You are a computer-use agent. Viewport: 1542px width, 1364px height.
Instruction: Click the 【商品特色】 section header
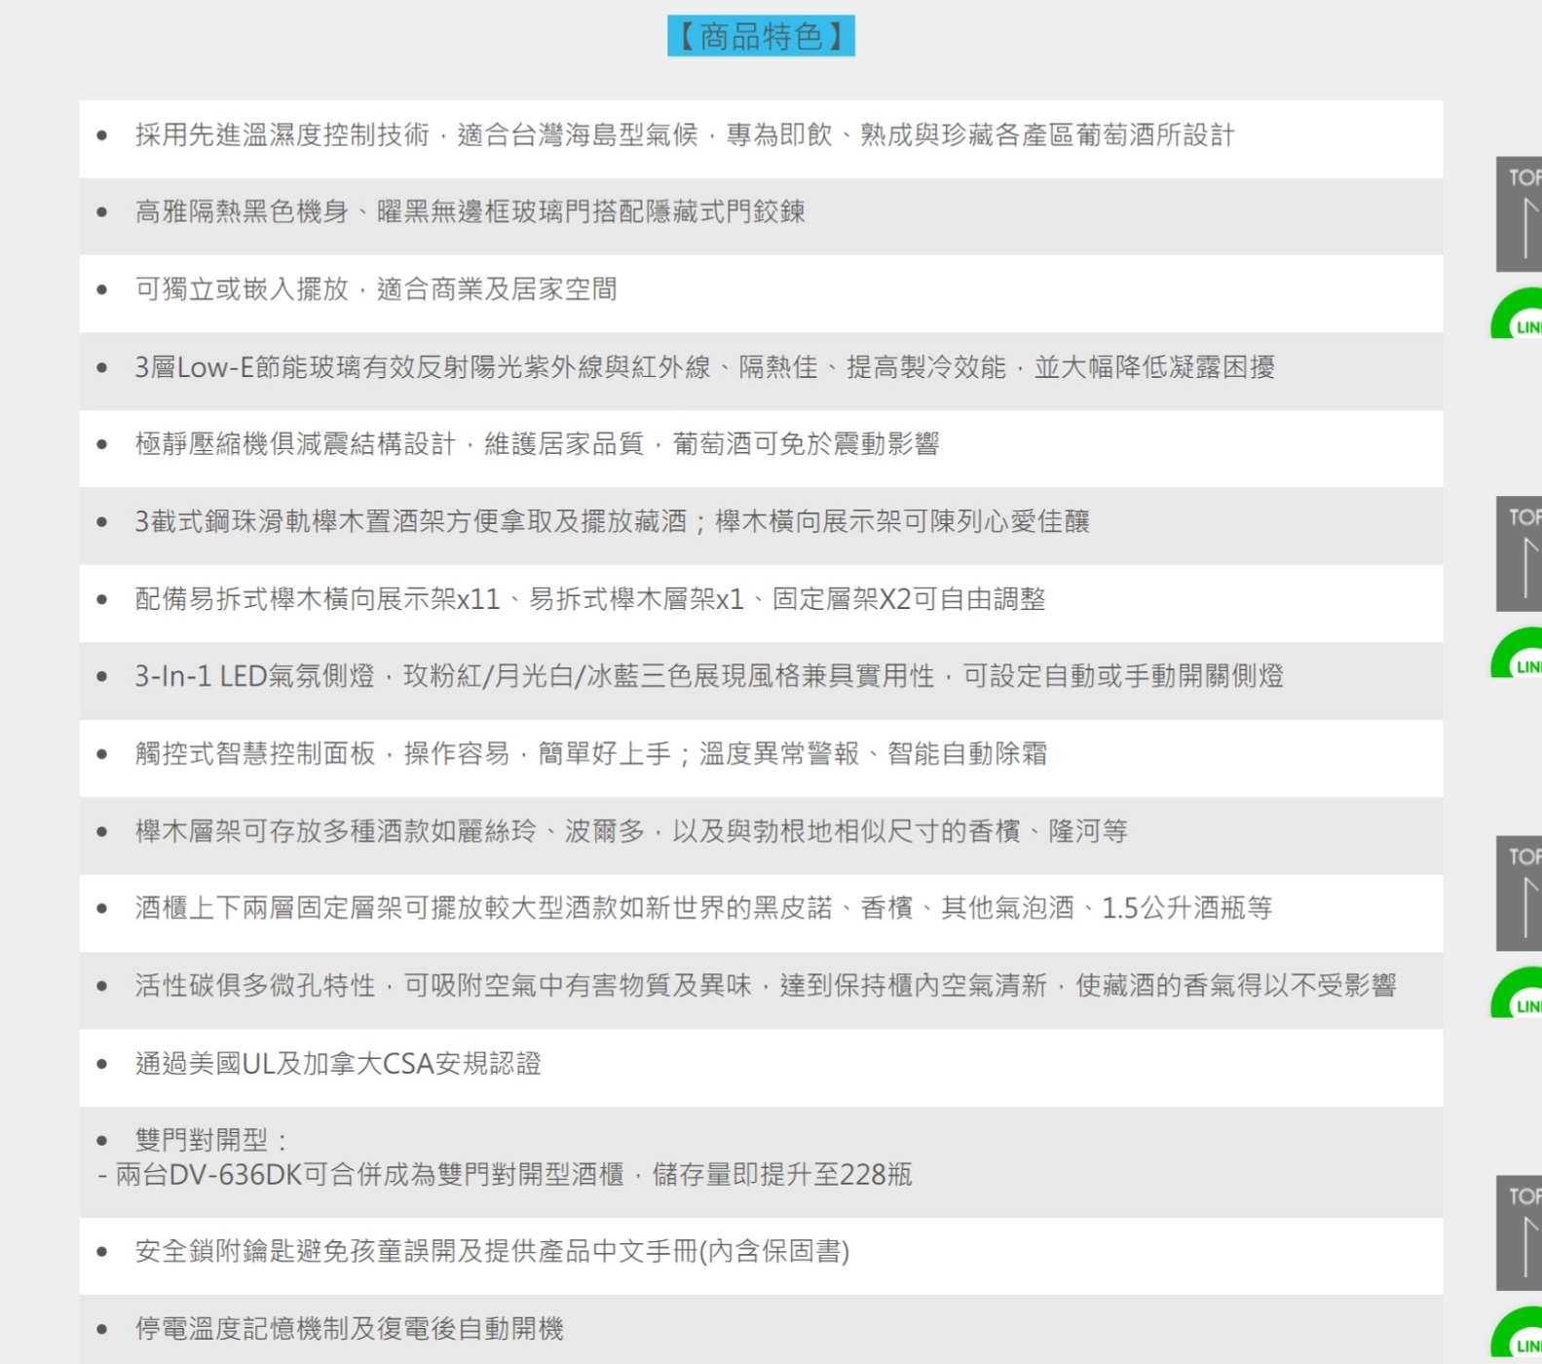coord(761,36)
